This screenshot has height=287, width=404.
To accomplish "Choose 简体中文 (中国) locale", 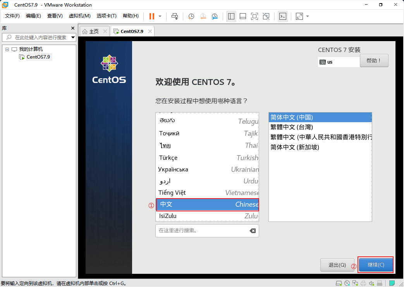I will pyautogui.click(x=320, y=118).
